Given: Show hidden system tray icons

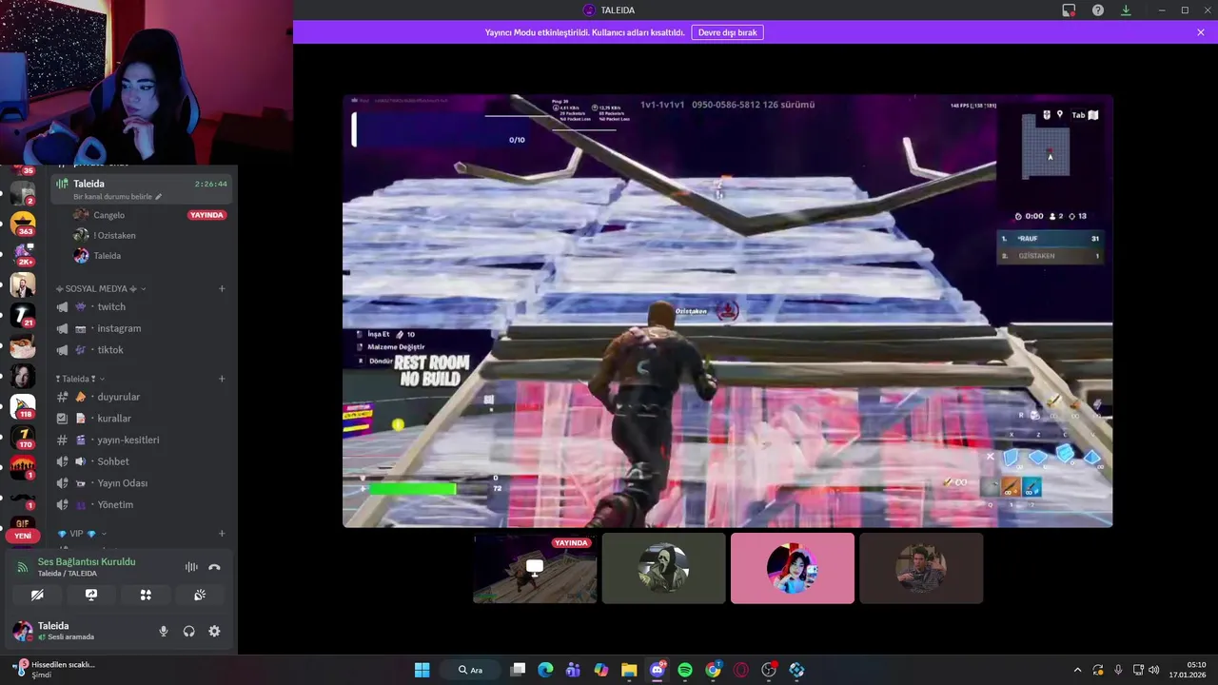Looking at the screenshot, I should [x=1077, y=670].
